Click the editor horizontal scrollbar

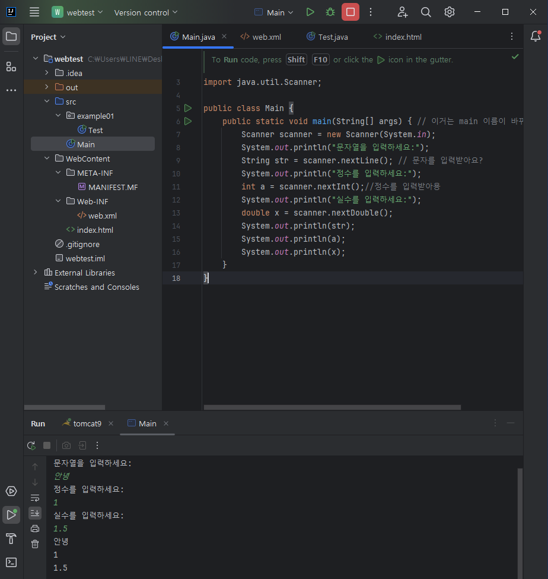pos(332,407)
